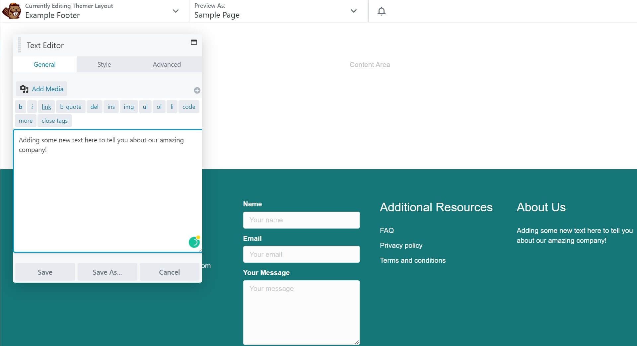Insert an image with the img quicktag
Screen dimensions: 637x346
coord(128,106)
